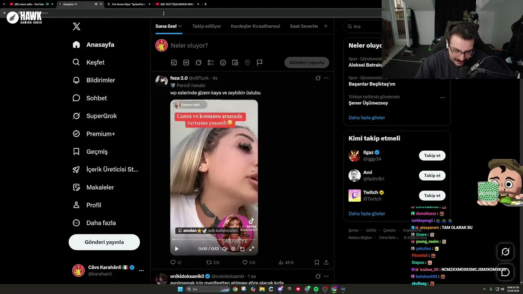This screenshot has height=294, width=523.
Task: Click Daha fazla göster under trends
Action: (x=367, y=118)
